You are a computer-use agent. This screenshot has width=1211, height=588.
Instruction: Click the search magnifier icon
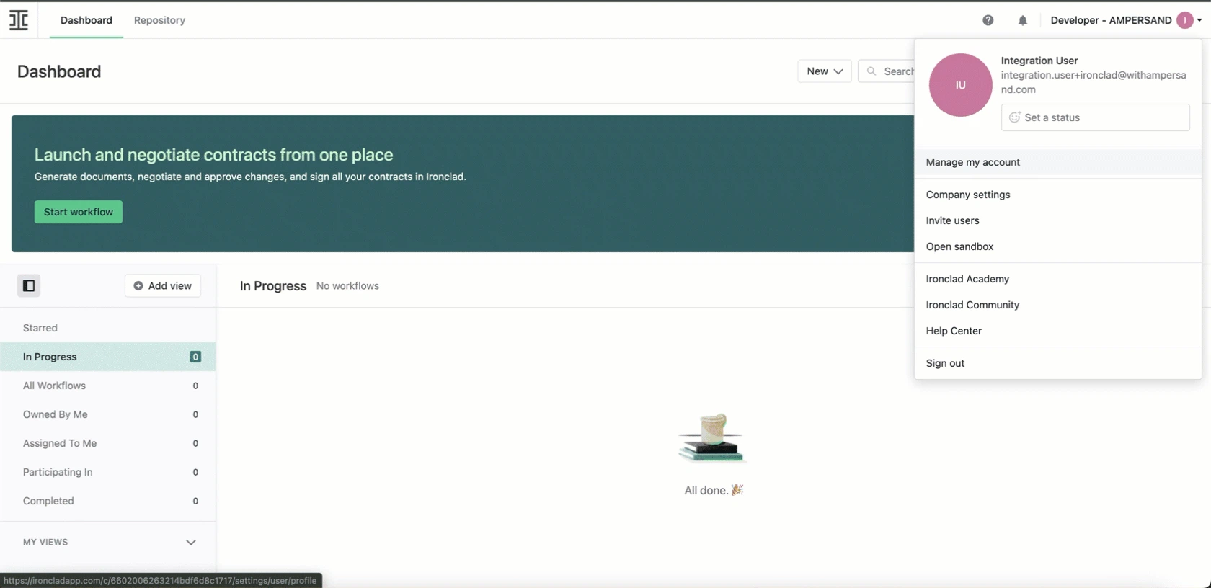click(x=871, y=71)
